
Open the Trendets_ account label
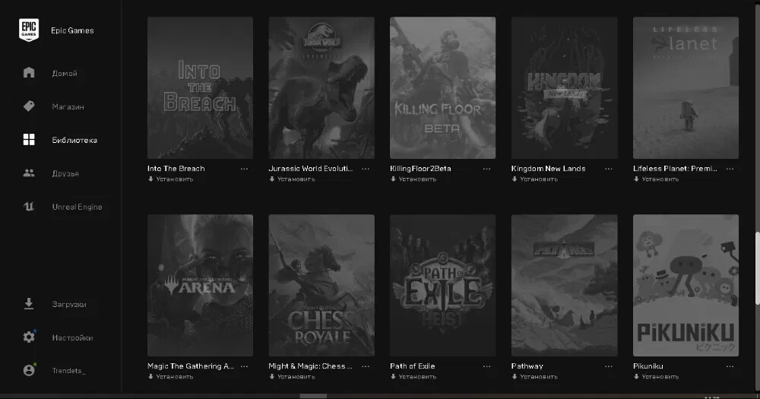coord(69,370)
